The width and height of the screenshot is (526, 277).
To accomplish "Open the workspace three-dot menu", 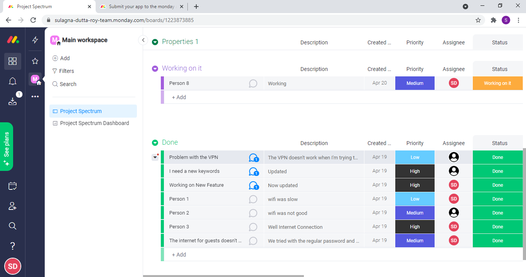I will click(35, 96).
